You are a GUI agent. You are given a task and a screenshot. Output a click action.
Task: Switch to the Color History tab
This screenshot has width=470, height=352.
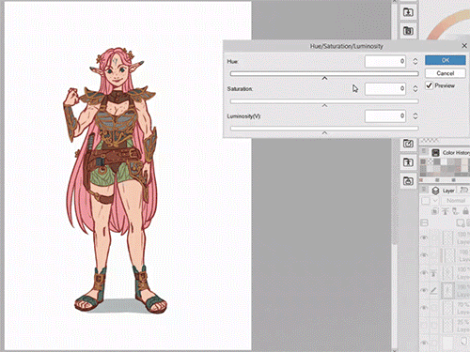point(450,153)
